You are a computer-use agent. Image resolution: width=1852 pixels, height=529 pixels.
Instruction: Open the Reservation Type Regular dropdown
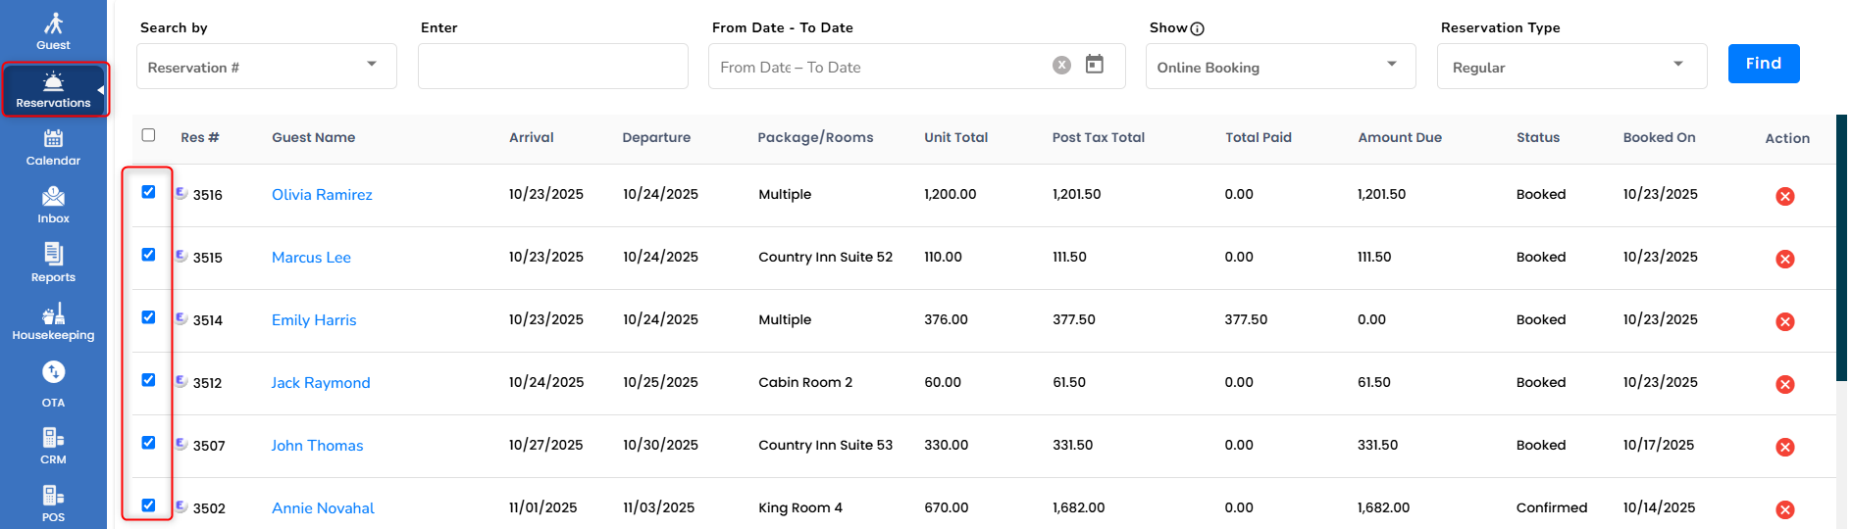1570,67
